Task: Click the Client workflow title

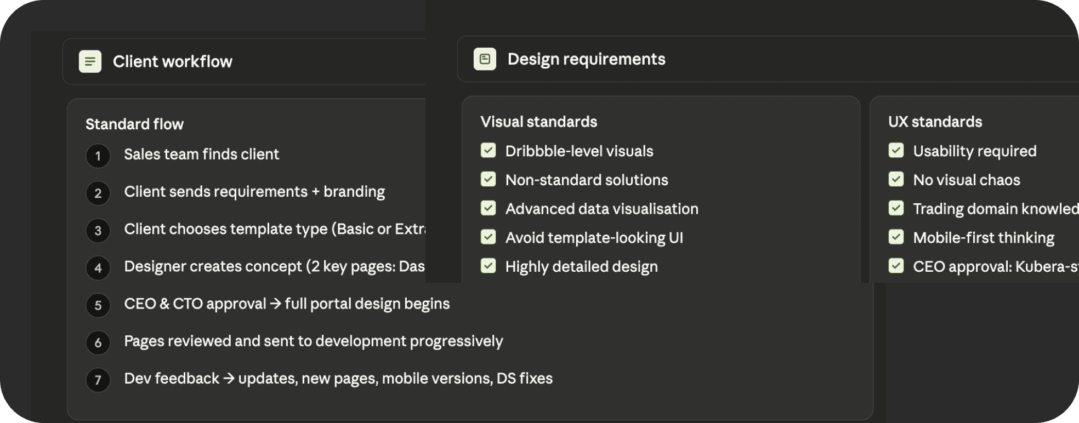Action: 173,61
